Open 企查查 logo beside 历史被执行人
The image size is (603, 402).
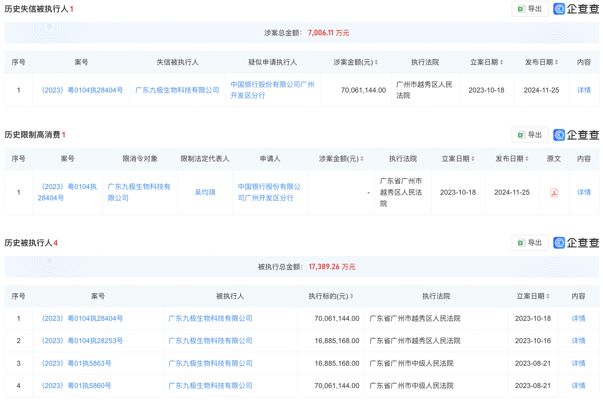pos(576,243)
